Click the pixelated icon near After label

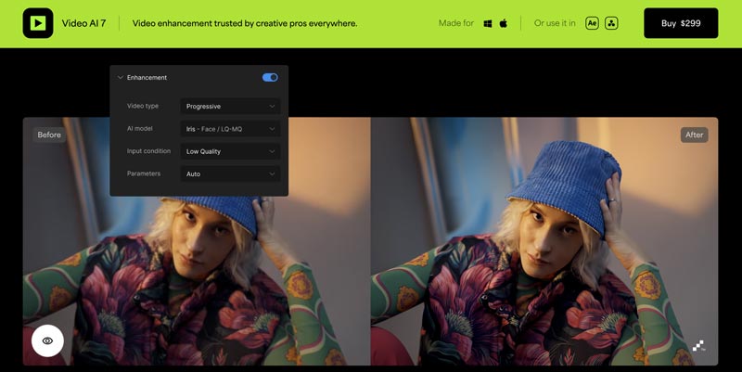pos(698,346)
